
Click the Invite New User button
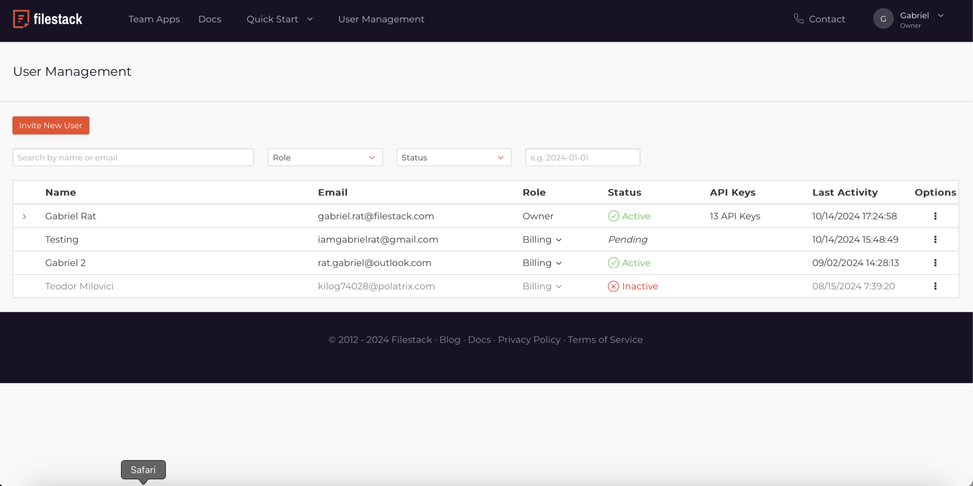(50, 125)
